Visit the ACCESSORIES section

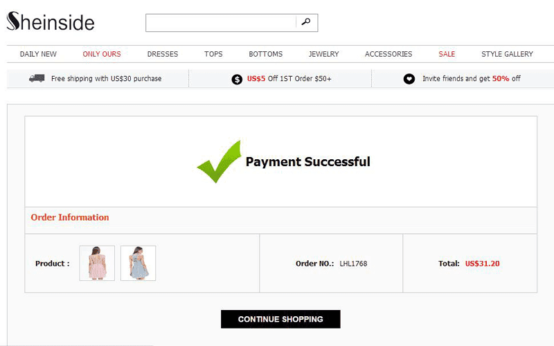(388, 54)
